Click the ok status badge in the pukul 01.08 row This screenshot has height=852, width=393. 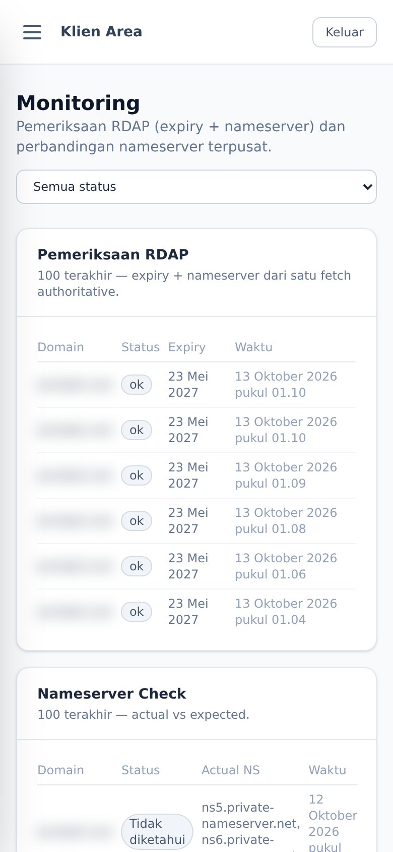pyautogui.click(x=137, y=521)
